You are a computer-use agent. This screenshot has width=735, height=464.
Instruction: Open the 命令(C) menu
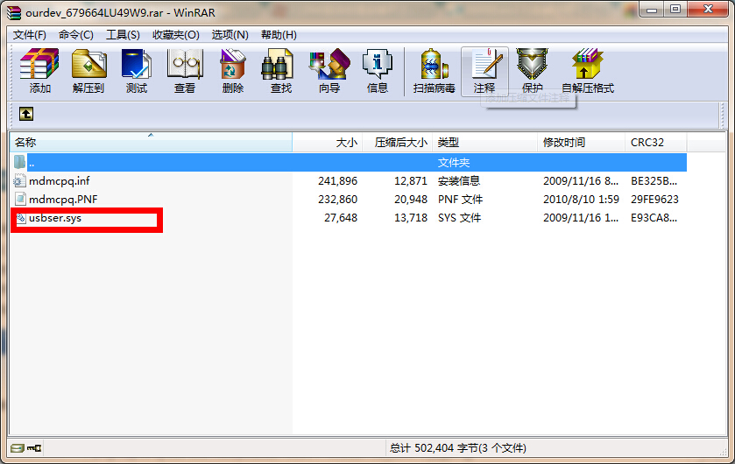76,35
